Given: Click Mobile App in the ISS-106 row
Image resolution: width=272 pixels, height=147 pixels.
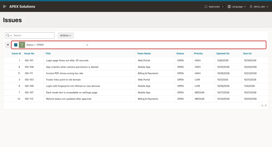Looking at the screenshot, I should click(x=144, y=67).
